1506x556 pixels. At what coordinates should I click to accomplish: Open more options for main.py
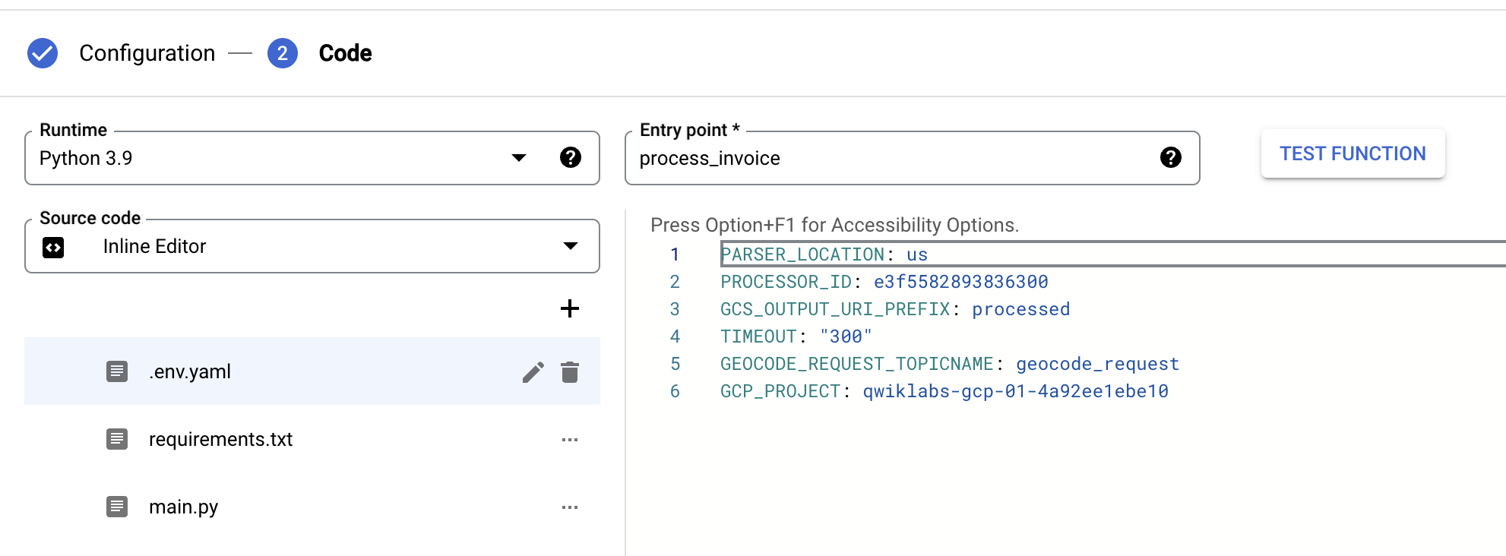(570, 507)
